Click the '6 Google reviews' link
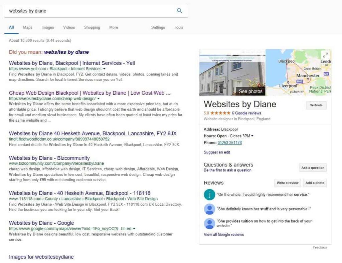Viewport: 342px width, 263px height. (x=246, y=113)
